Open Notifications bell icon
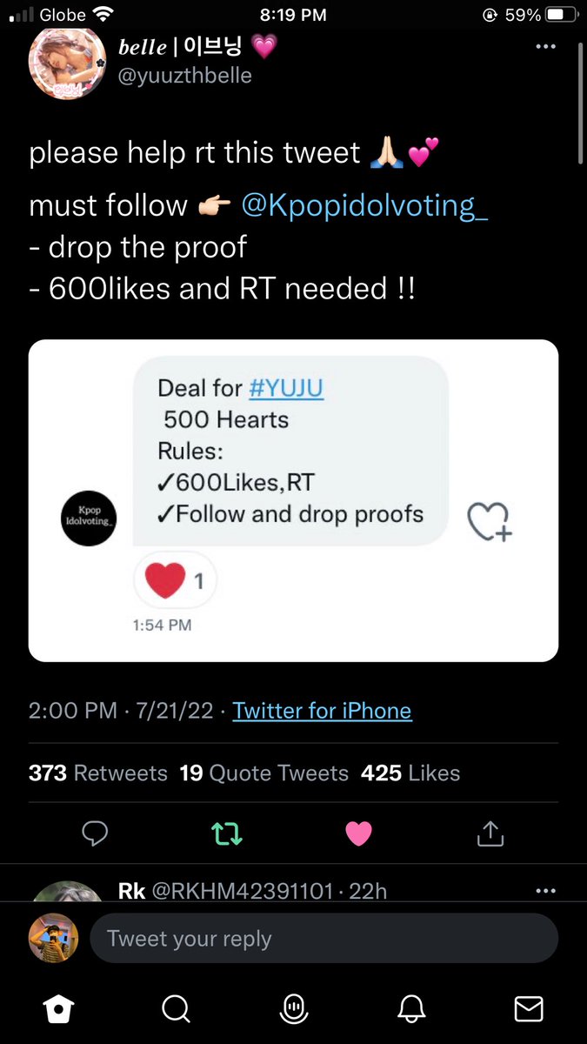This screenshot has width=587, height=1044. [x=411, y=1008]
